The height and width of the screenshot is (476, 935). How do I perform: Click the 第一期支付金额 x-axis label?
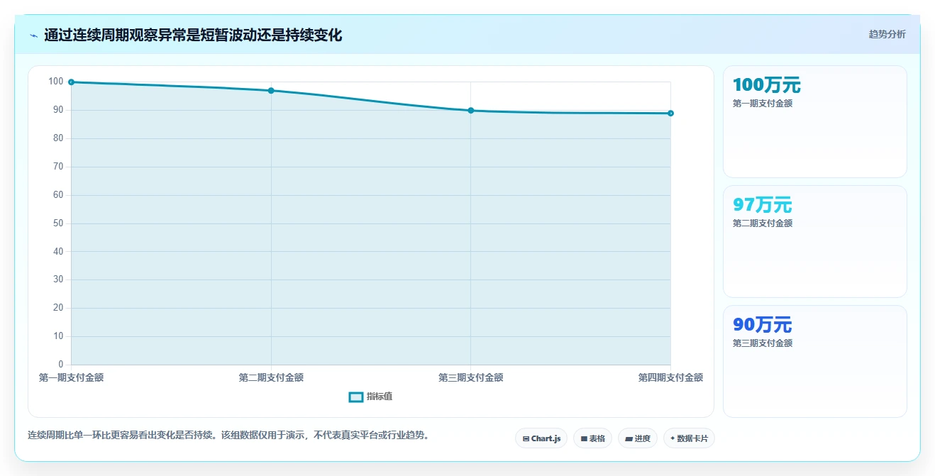pyautogui.click(x=71, y=378)
